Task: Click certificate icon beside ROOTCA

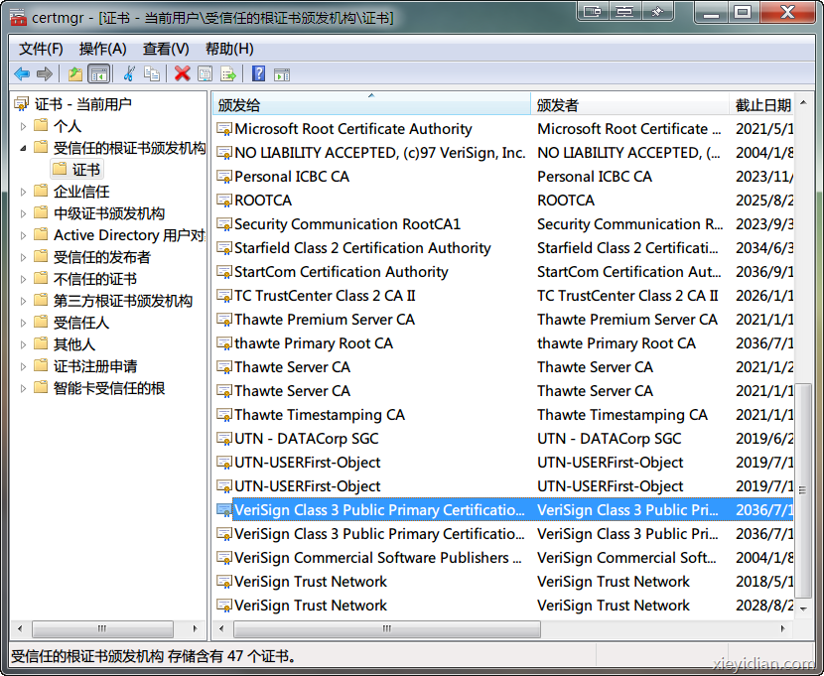Action: point(224,201)
